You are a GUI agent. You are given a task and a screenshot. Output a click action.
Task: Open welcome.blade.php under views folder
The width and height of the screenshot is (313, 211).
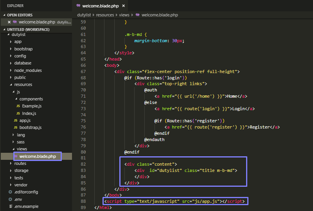click(x=38, y=156)
